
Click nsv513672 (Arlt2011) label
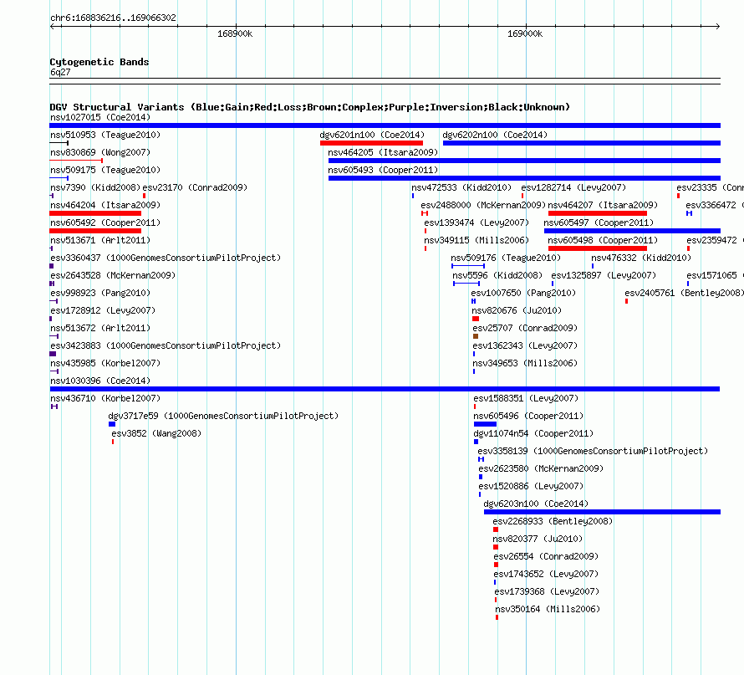click(x=100, y=328)
